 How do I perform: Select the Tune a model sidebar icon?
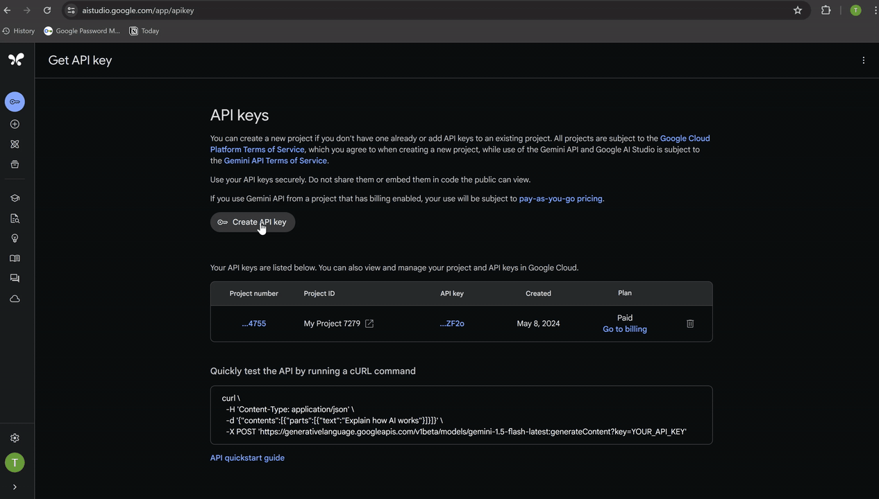[15, 143]
